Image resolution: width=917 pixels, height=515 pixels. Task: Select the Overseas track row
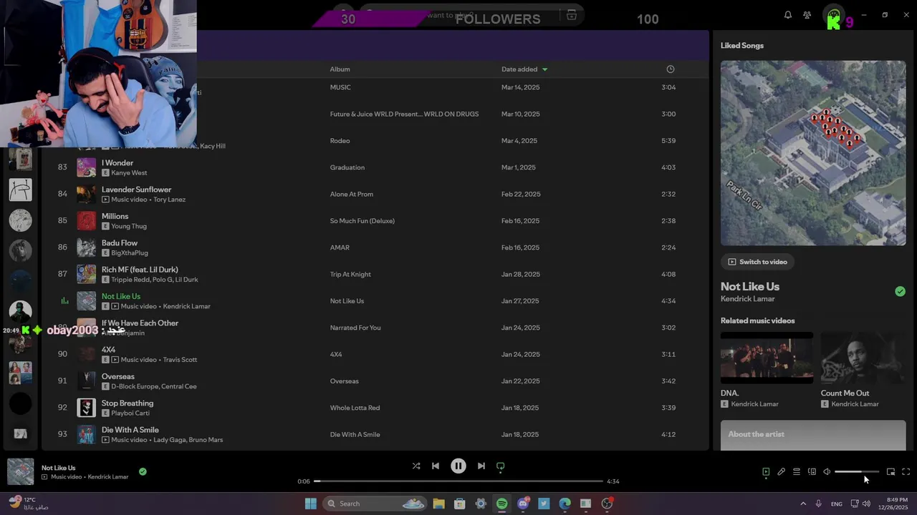375,381
